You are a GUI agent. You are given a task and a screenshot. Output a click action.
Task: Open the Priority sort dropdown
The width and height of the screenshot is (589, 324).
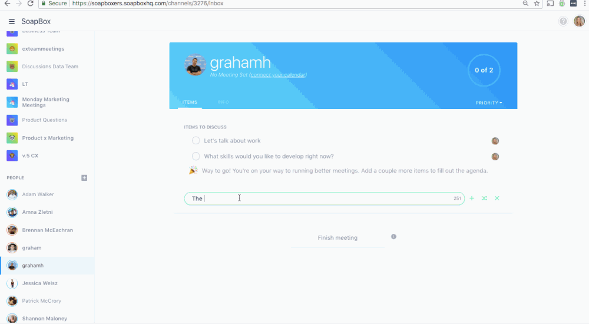pyautogui.click(x=489, y=103)
